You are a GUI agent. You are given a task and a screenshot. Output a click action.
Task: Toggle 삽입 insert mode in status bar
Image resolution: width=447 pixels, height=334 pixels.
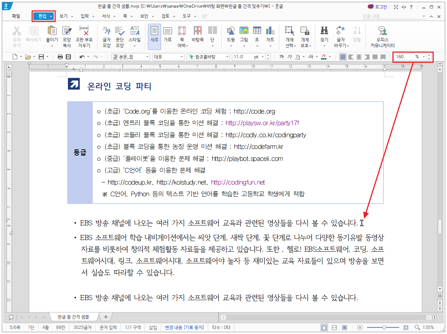[153, 327]
